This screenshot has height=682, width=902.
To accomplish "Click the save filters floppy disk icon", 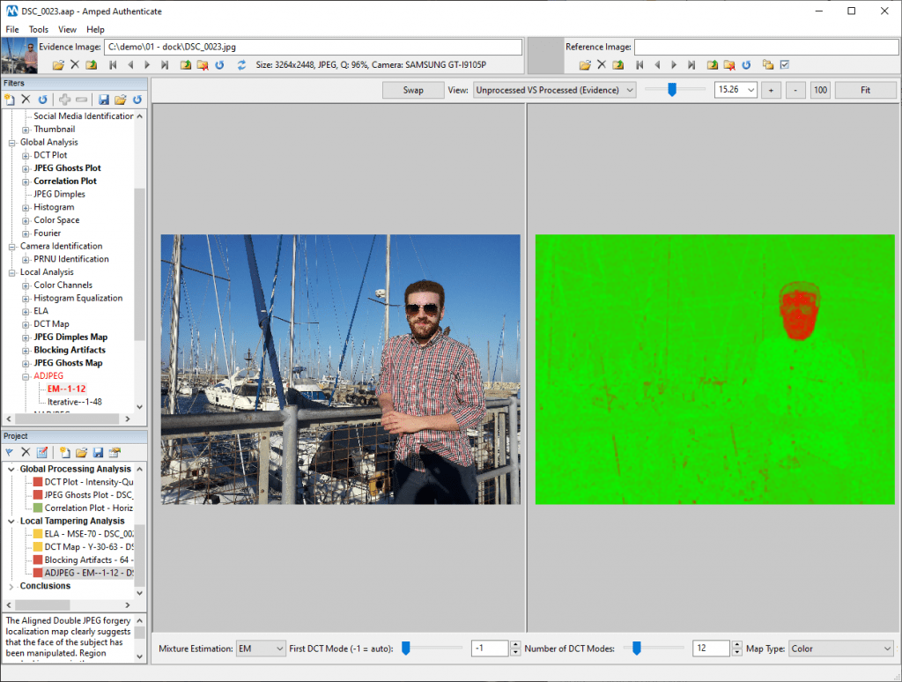I will [x=104, y=100].
